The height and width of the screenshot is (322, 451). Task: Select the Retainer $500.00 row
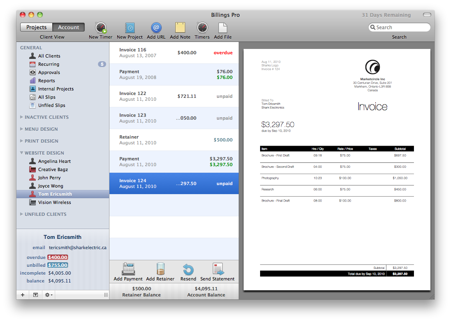174,140
